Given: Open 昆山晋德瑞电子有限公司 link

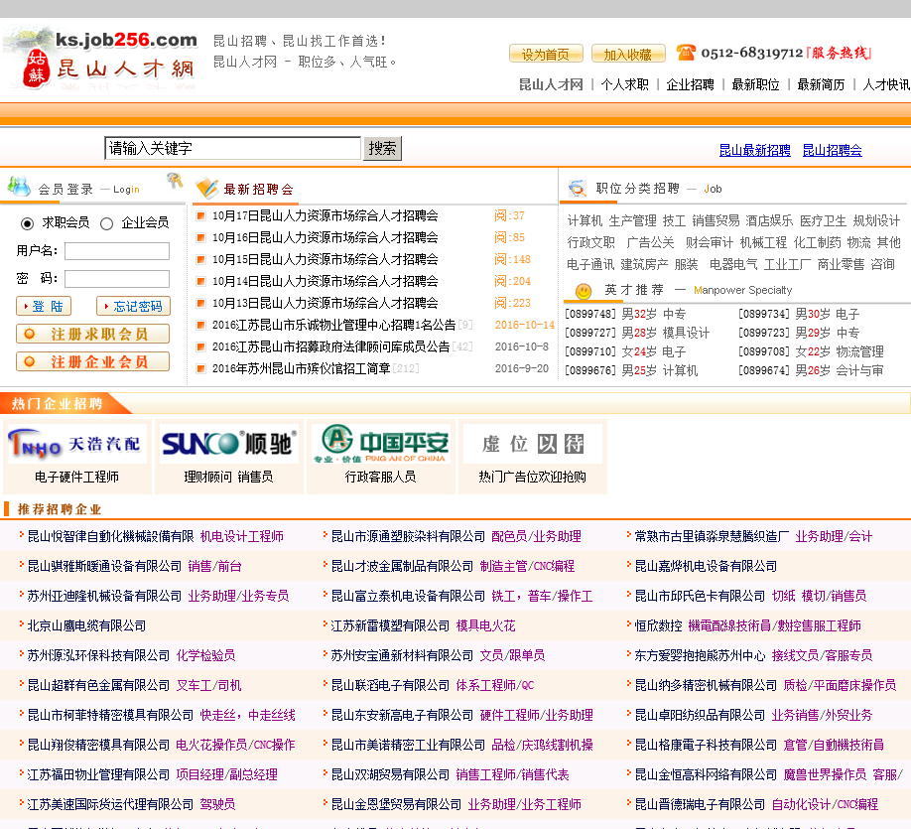Looking at the screenshot, I should [700, 804].
